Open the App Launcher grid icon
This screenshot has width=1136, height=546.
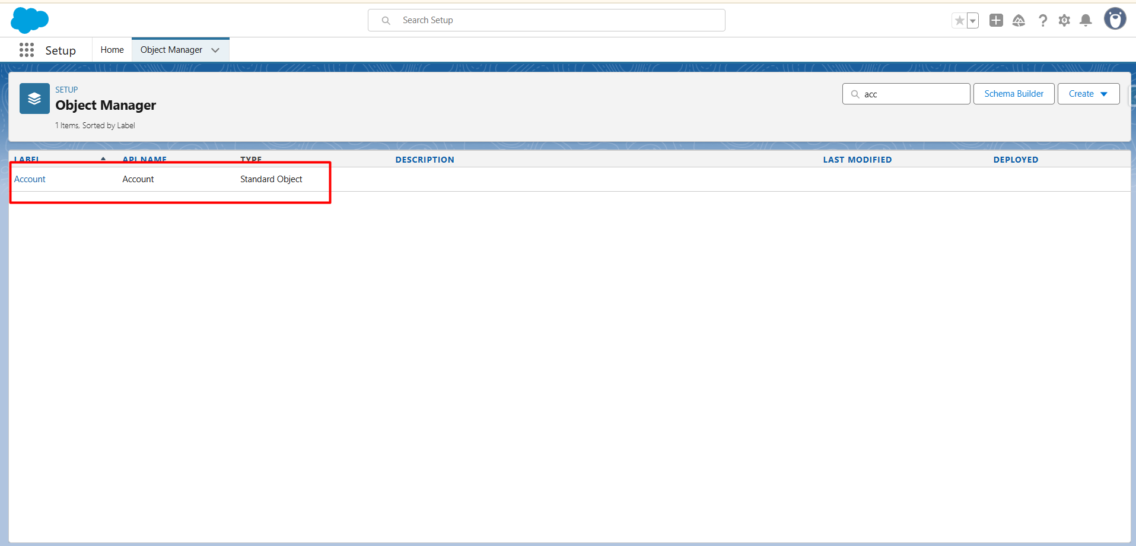click(x=27, y=50)
